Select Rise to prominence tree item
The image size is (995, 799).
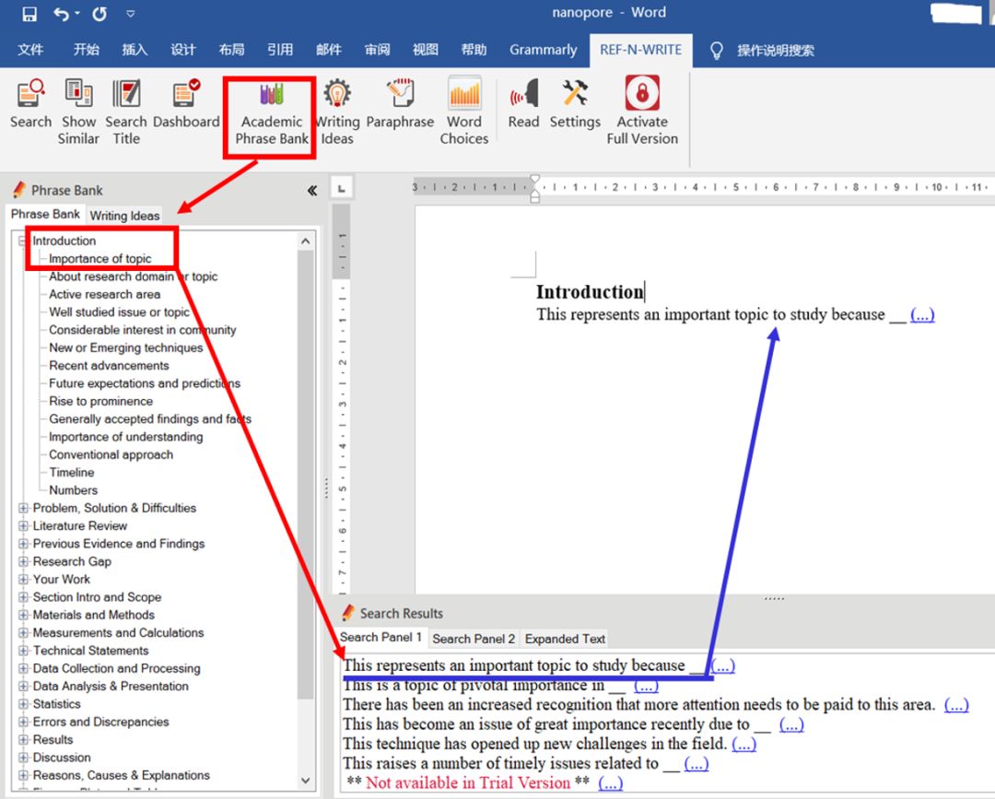tap(101, 401)
